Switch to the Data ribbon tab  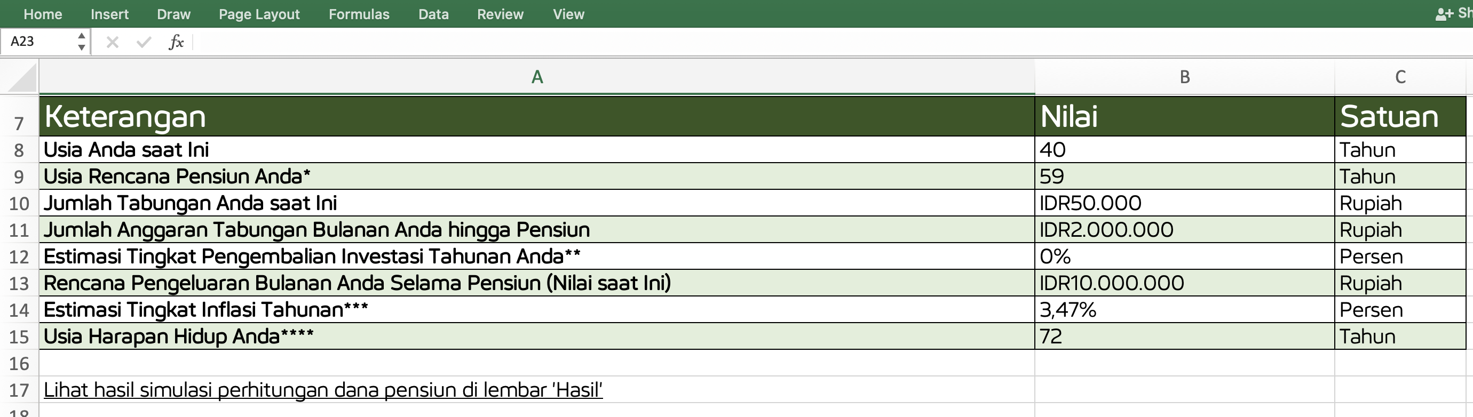pos(433,14)
